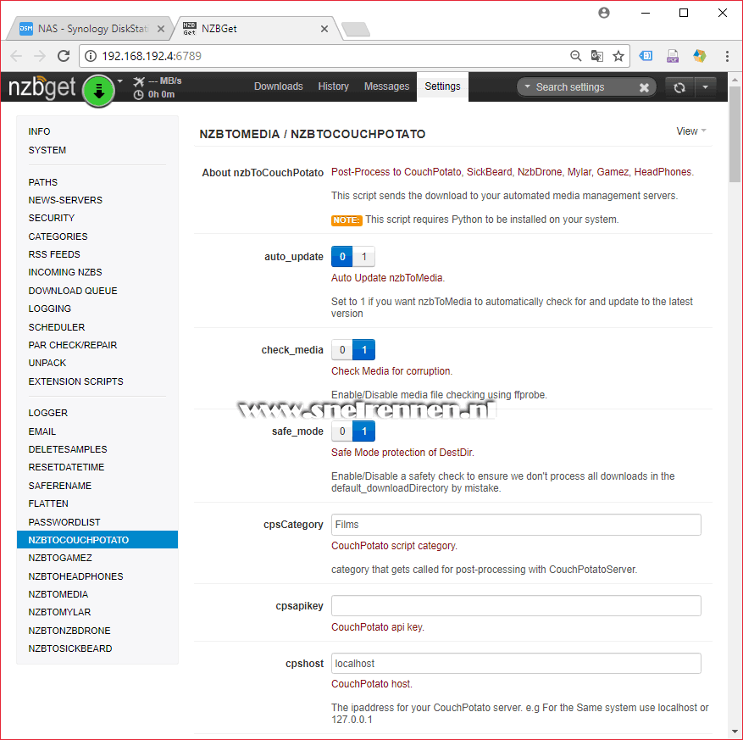The image size is (743, 740).
Task: Select DELETESAMPLES script settings
Action: pos(67,449)
